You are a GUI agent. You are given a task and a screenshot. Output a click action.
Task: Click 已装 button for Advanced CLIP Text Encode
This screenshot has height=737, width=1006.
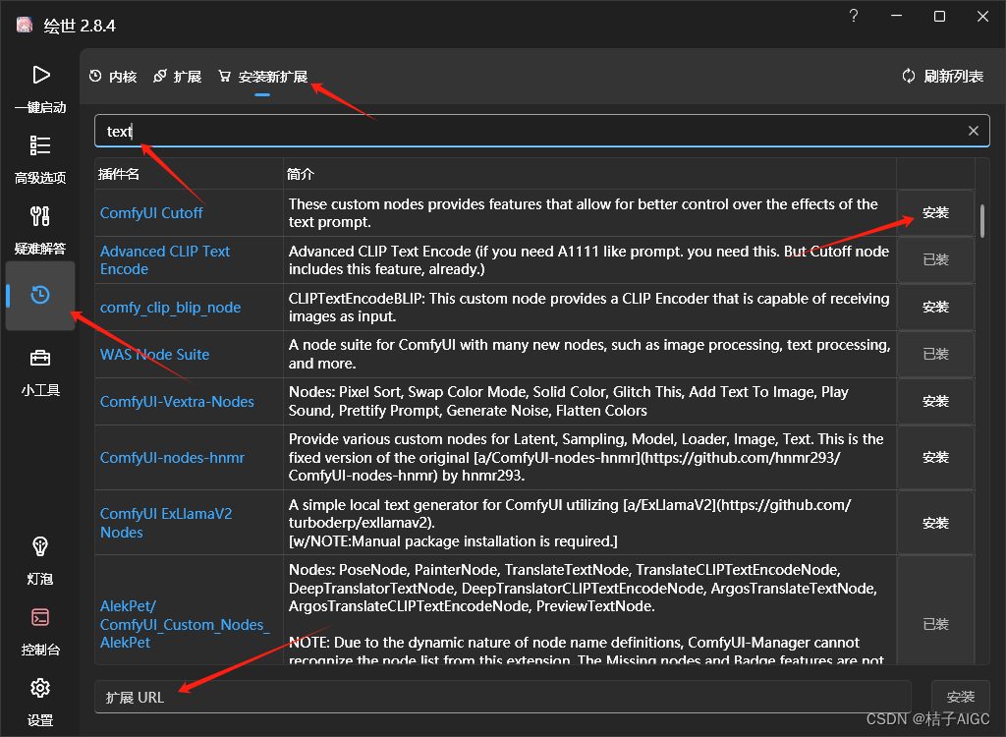pos(935,260)
